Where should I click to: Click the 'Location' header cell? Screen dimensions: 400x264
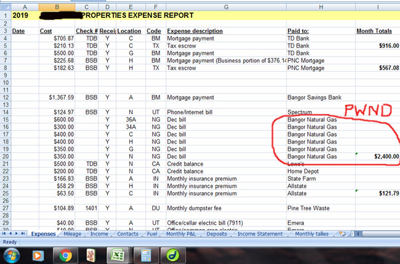tap(130, 31)
